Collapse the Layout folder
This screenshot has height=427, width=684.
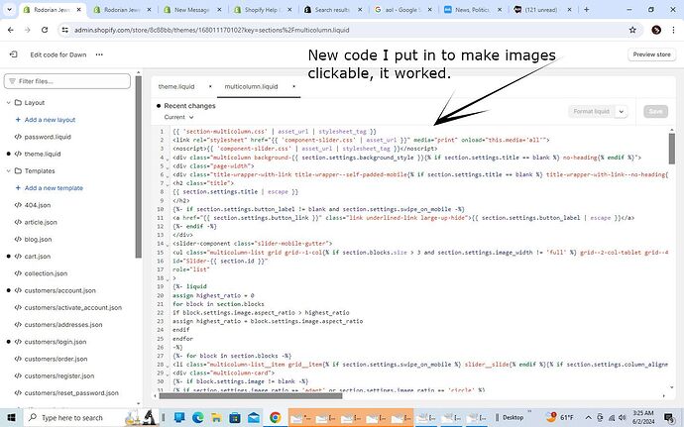click(x=8, y=102)
